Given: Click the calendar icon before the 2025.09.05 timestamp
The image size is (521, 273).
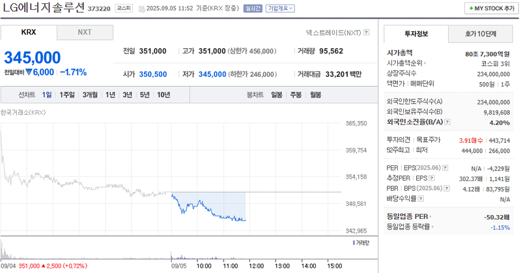Looking at the screenshot, I should (141, 8).
